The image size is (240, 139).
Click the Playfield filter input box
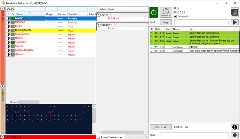(x=78, y=9)
